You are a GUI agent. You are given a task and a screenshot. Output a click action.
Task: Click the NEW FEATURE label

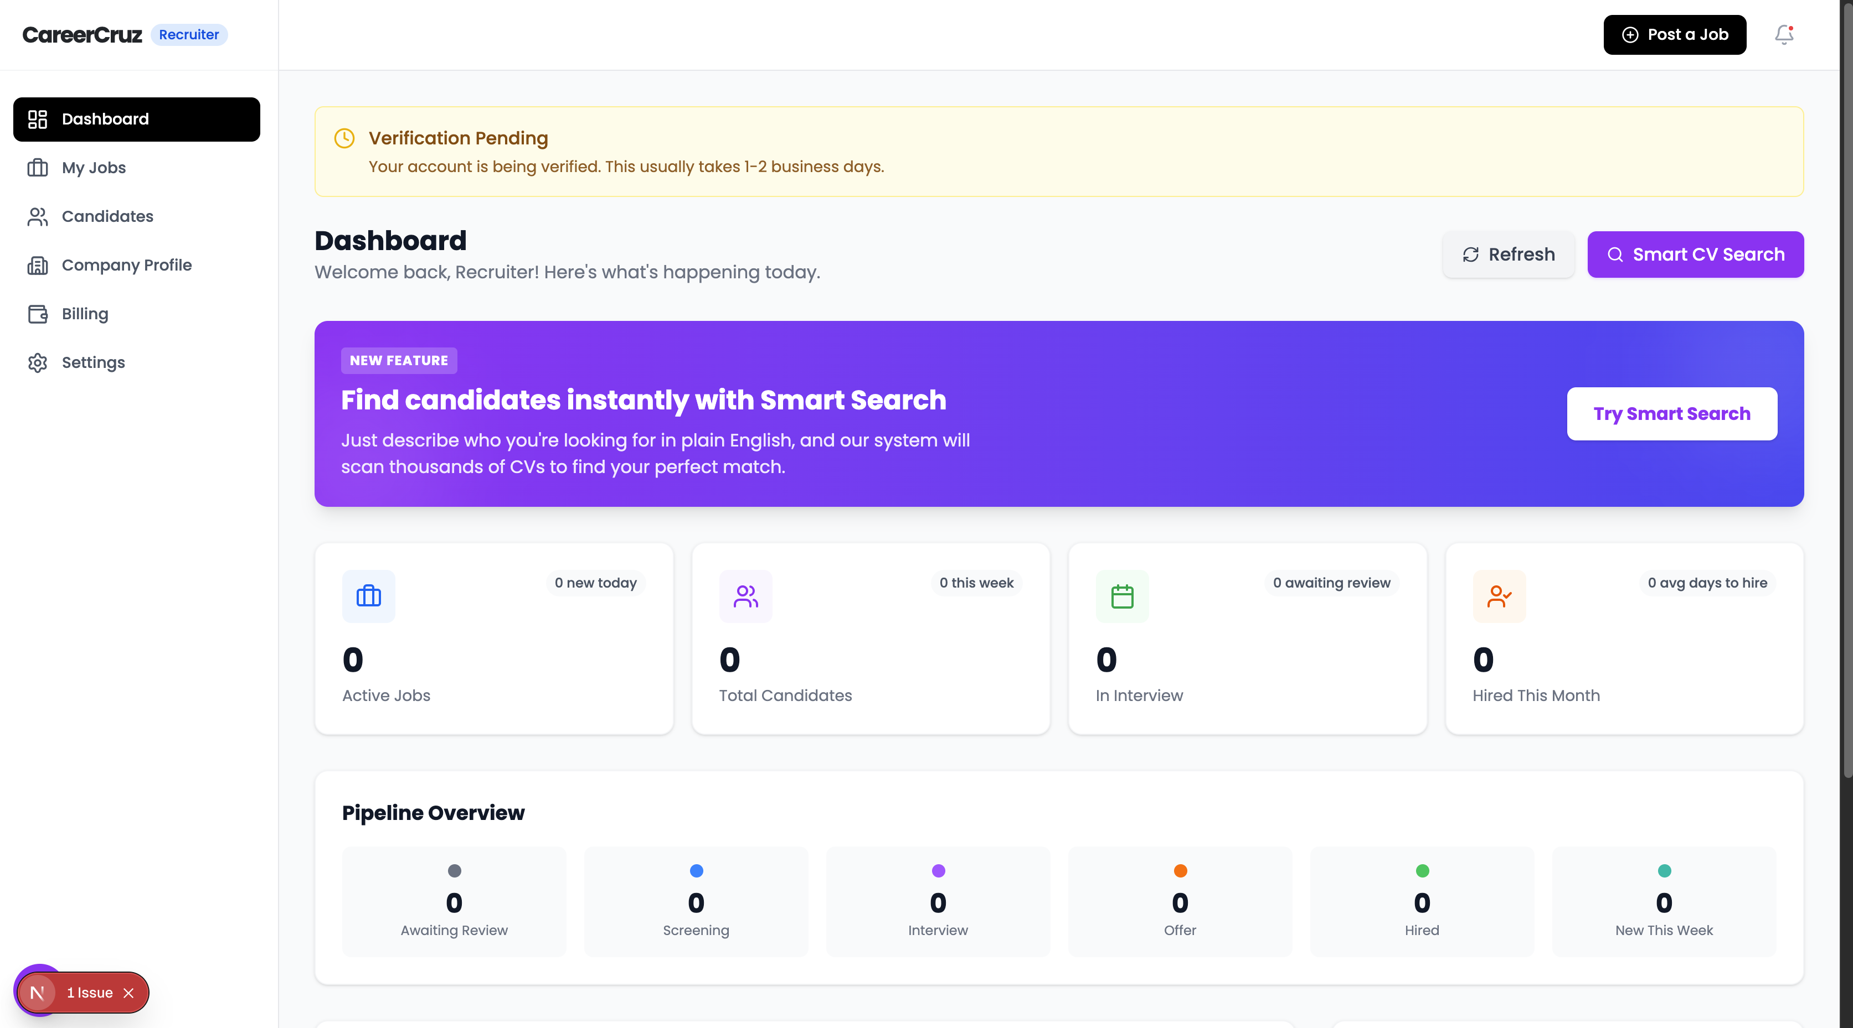pyautogui.click(x=399, y=361)
